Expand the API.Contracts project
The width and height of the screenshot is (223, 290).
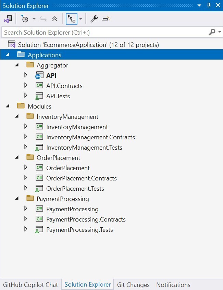pyautogui.click(x=26, y=85)
